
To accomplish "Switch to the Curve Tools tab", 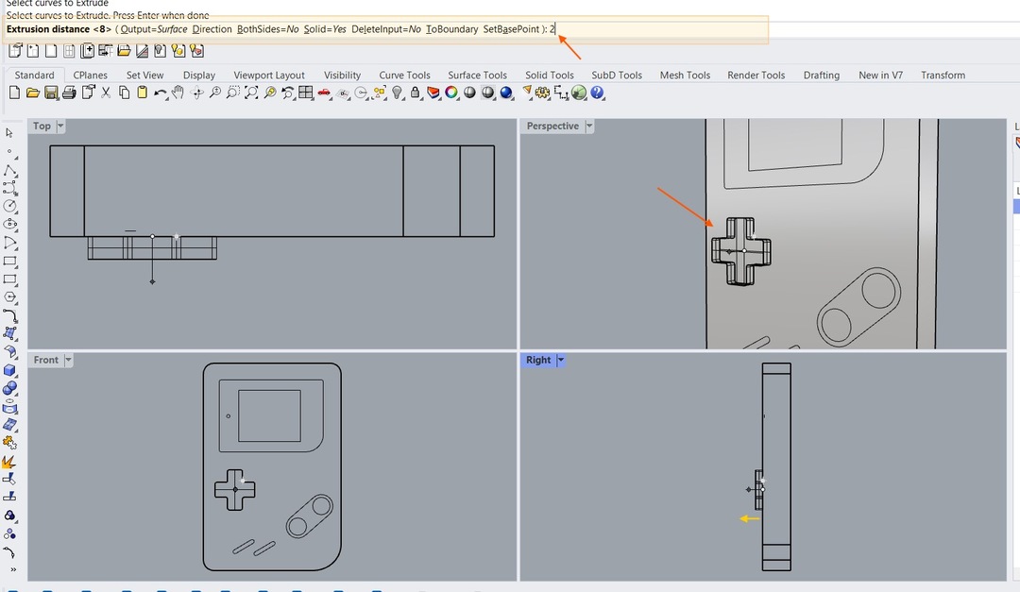I will coord(404,76).
